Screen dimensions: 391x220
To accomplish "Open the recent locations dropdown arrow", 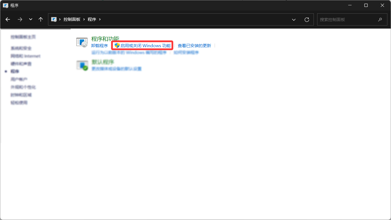I will point(31,19).
